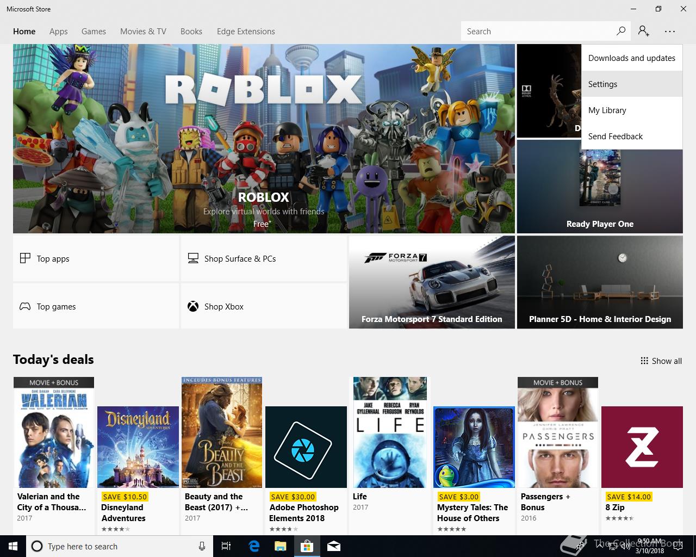Image resolution: width=696 pixels, height=557 pixels.
Task: Open the Books tab
Action: (x=191, y=32)
